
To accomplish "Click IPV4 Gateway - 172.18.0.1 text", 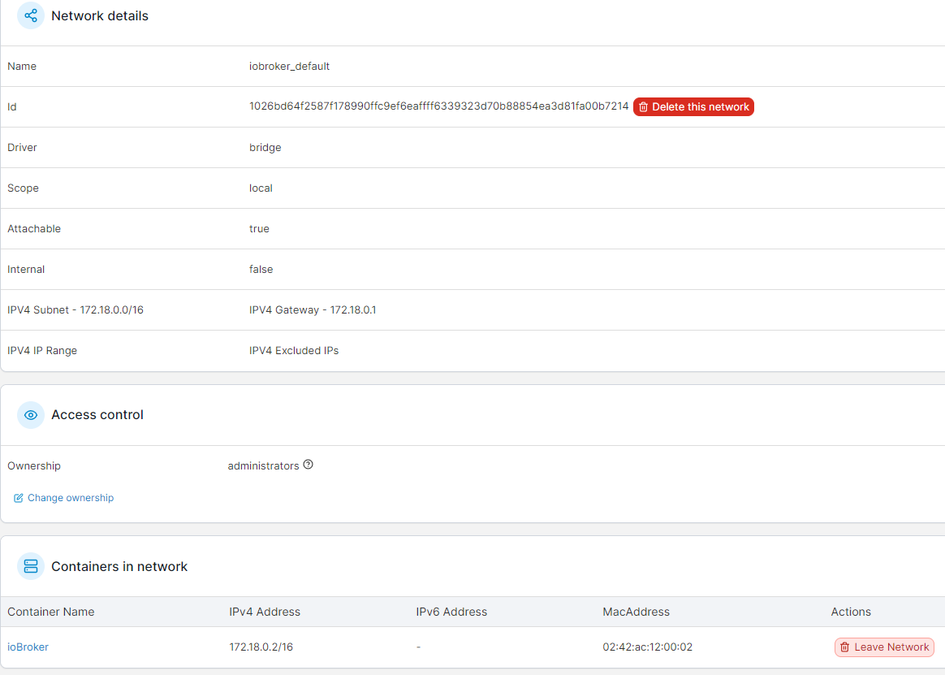I will click(313, 310).
